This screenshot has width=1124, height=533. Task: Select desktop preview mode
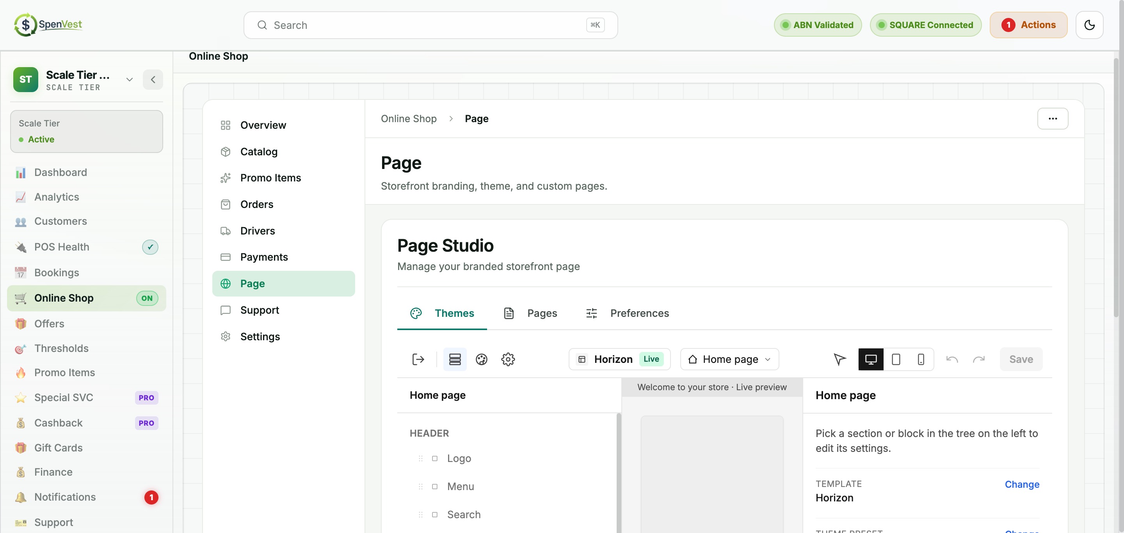point(870,359)
